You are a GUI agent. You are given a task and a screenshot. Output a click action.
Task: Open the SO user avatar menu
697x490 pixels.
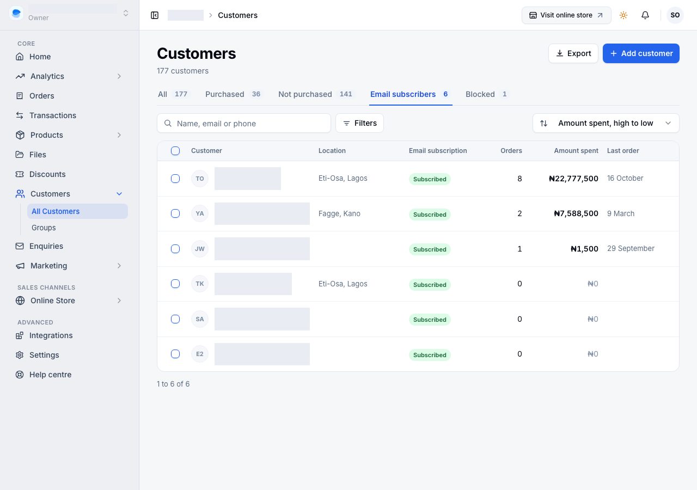[675, 15]
